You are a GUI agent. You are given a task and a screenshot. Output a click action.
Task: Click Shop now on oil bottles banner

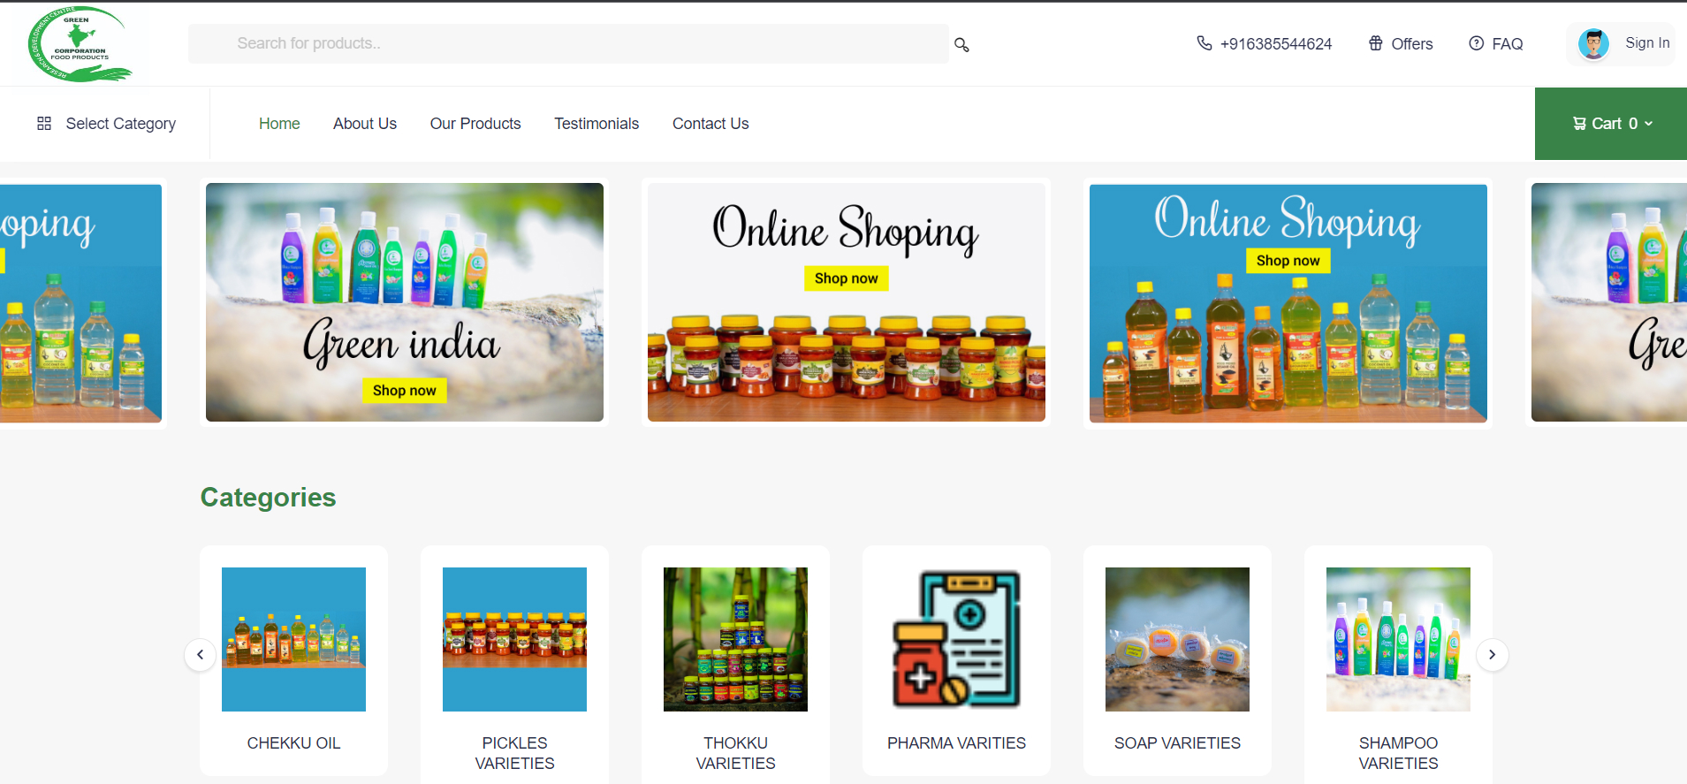[x=1288, y=261]
